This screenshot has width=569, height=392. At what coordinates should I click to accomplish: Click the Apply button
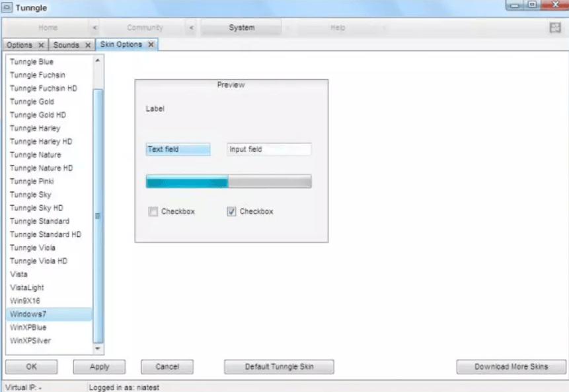[99, 367]
